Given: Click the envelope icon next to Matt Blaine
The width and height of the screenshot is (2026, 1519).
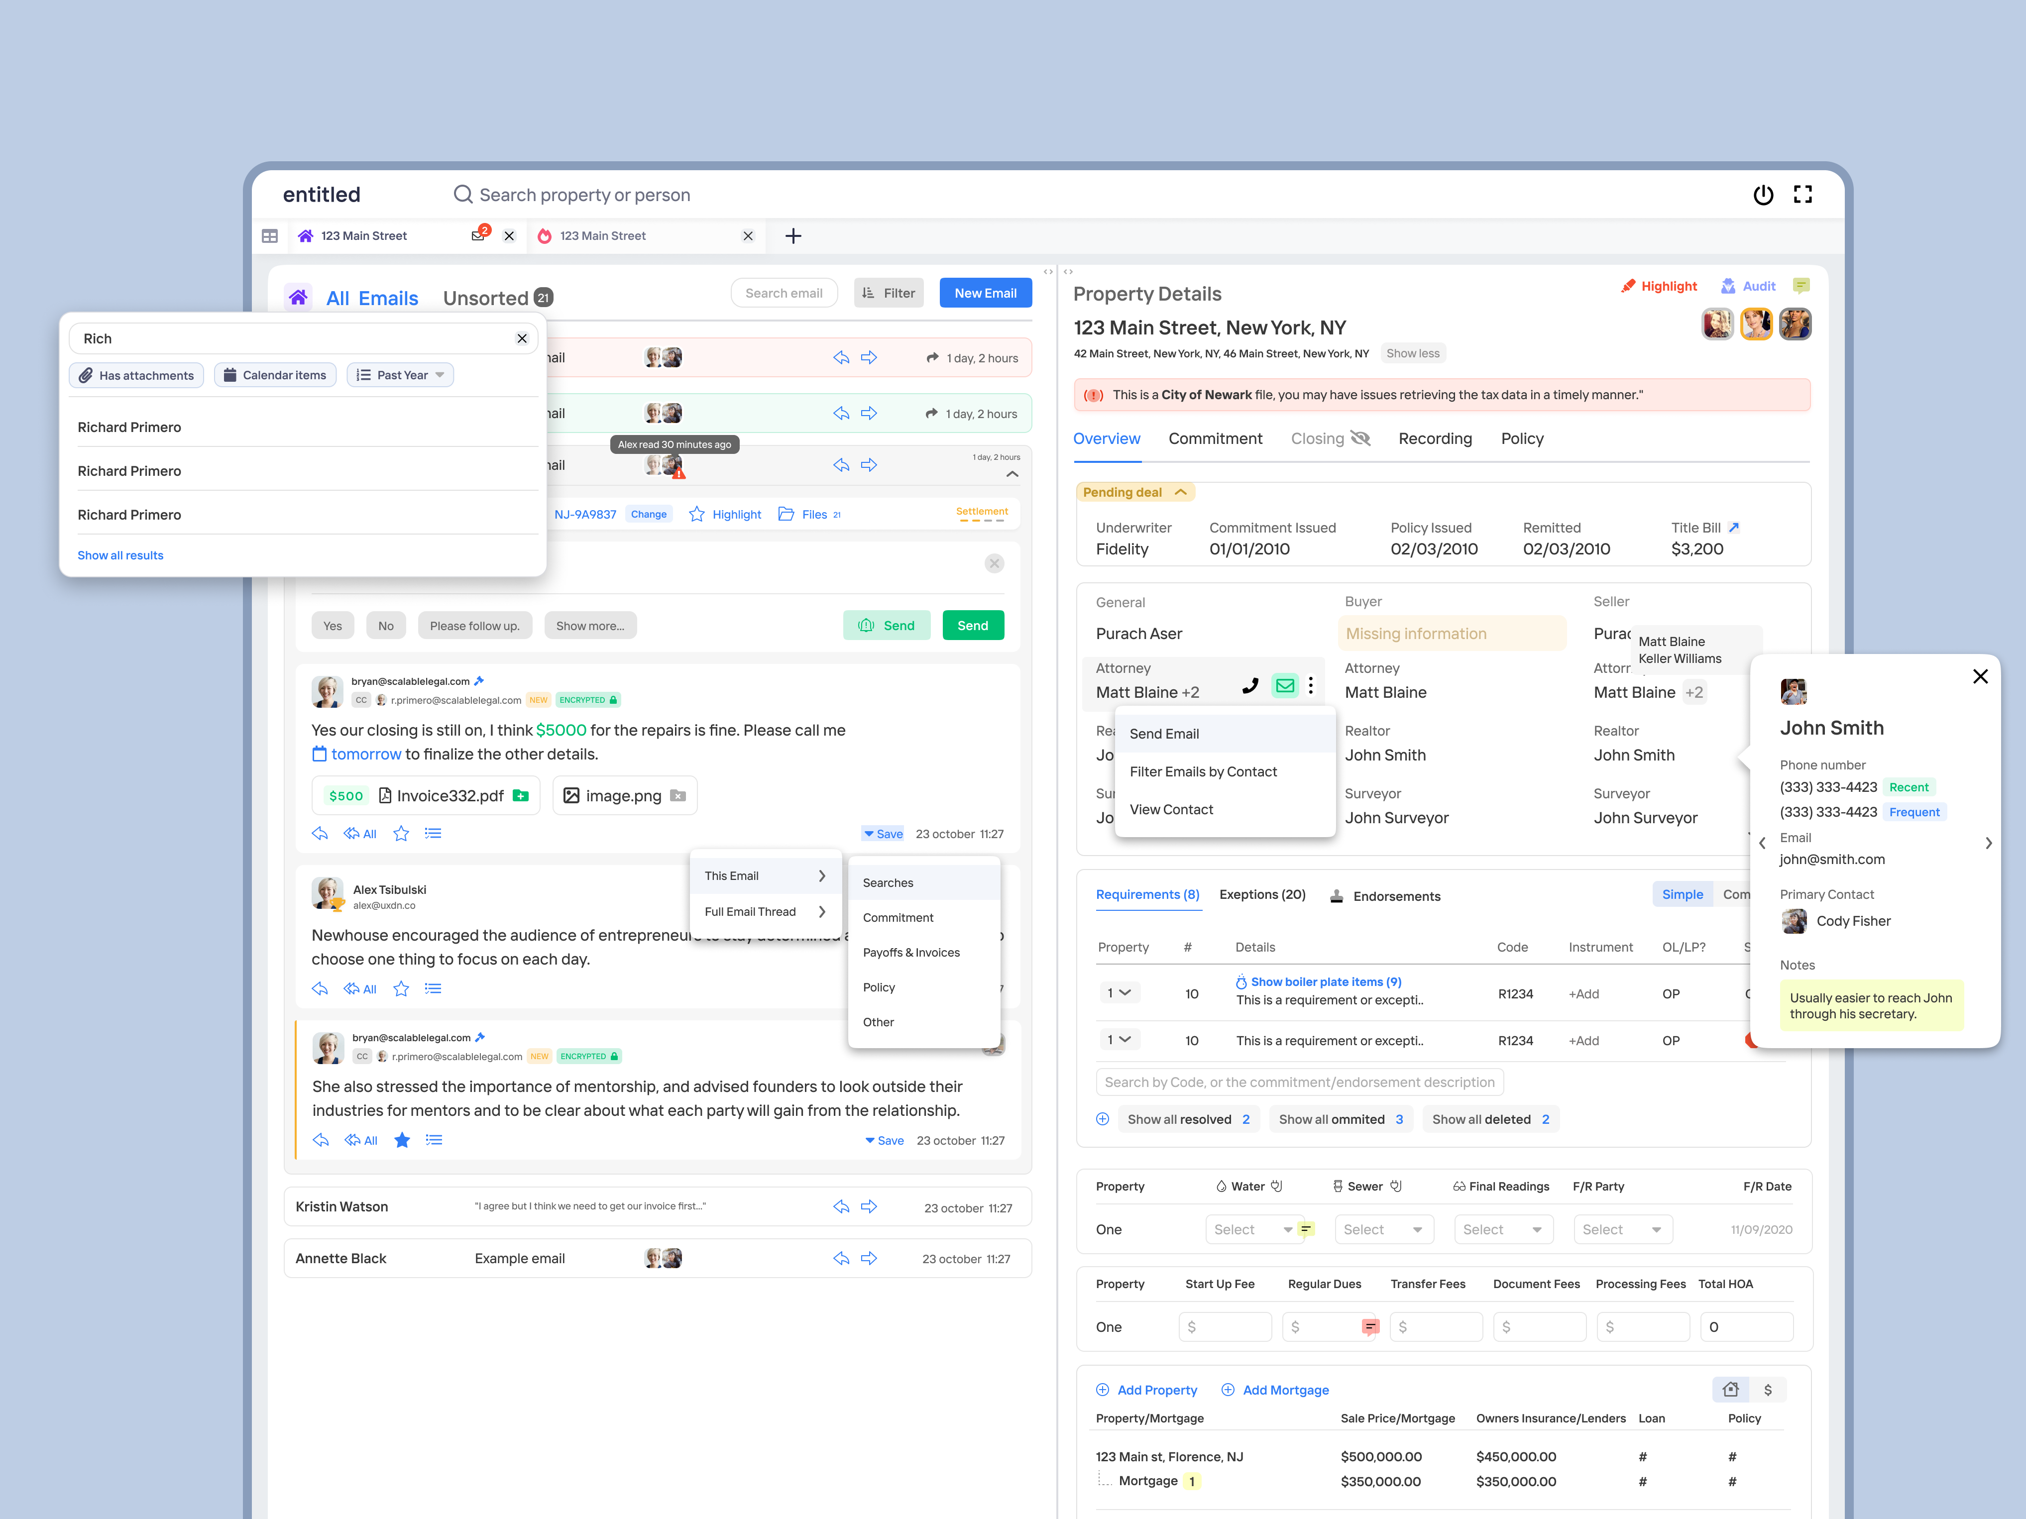Looking at the screenshot, I should coord(1285,685).
